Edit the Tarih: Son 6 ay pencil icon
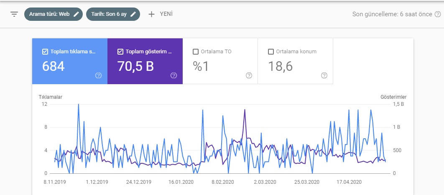Screen dimensions: 444x195 pyautogui.click(x=133, y=14)
